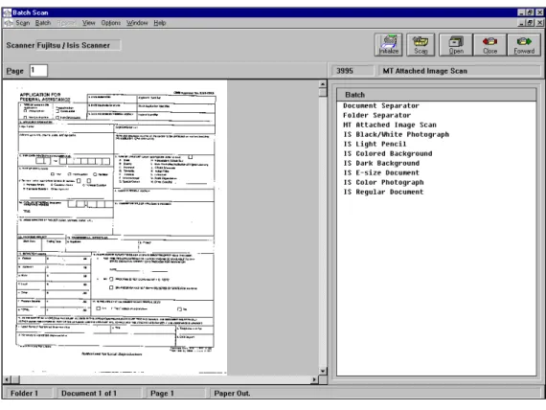546x410 pixels.
Task: Open the Window menu
Action: pyautogui.click(x=137, y=23)
